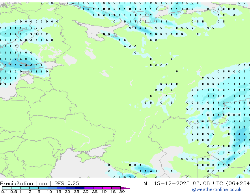Click the legend label '20'

click(x=67, y=191)
